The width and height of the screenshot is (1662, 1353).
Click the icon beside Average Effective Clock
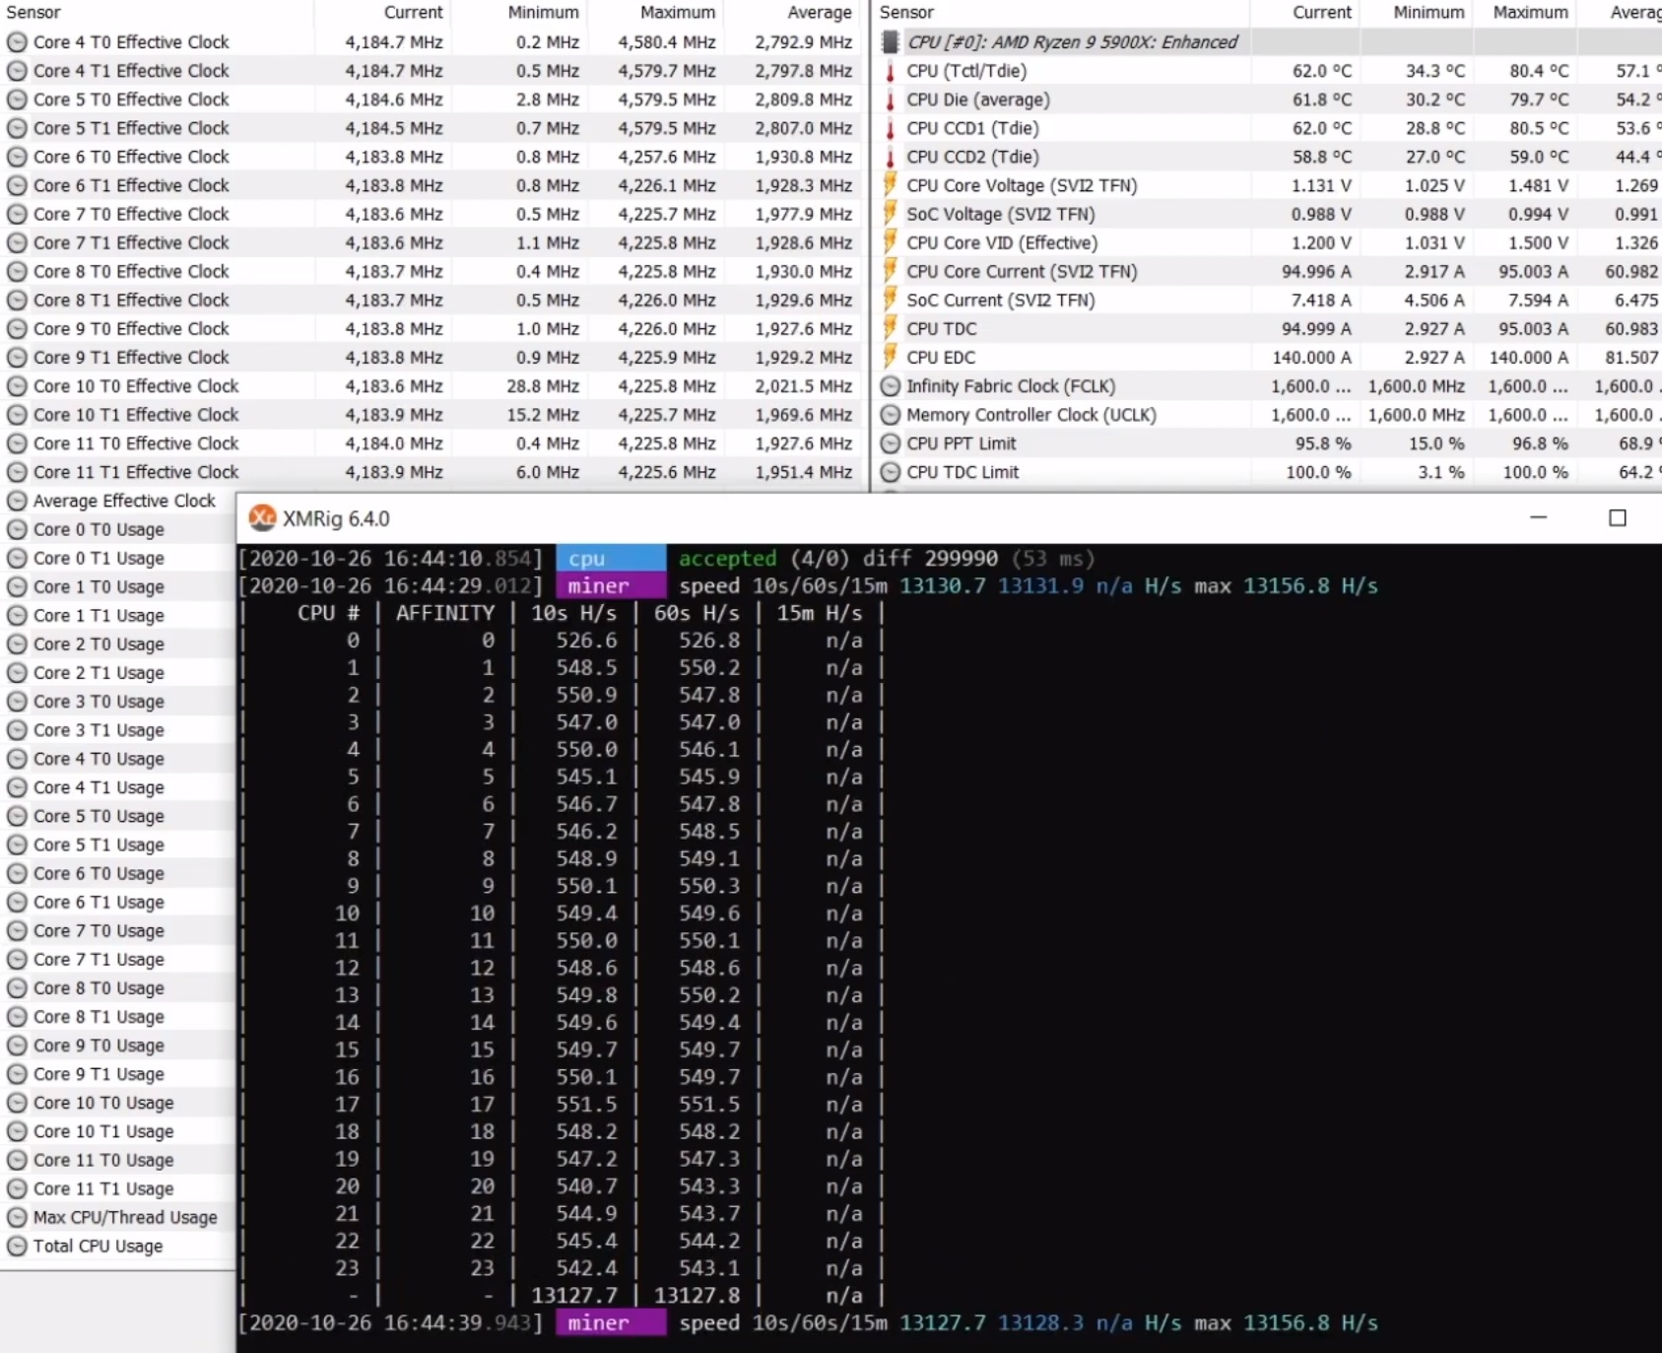[17, 501]
